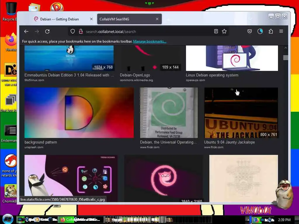Reload the current page
Screen dimensions: 299x224
(x=47, y=32)
